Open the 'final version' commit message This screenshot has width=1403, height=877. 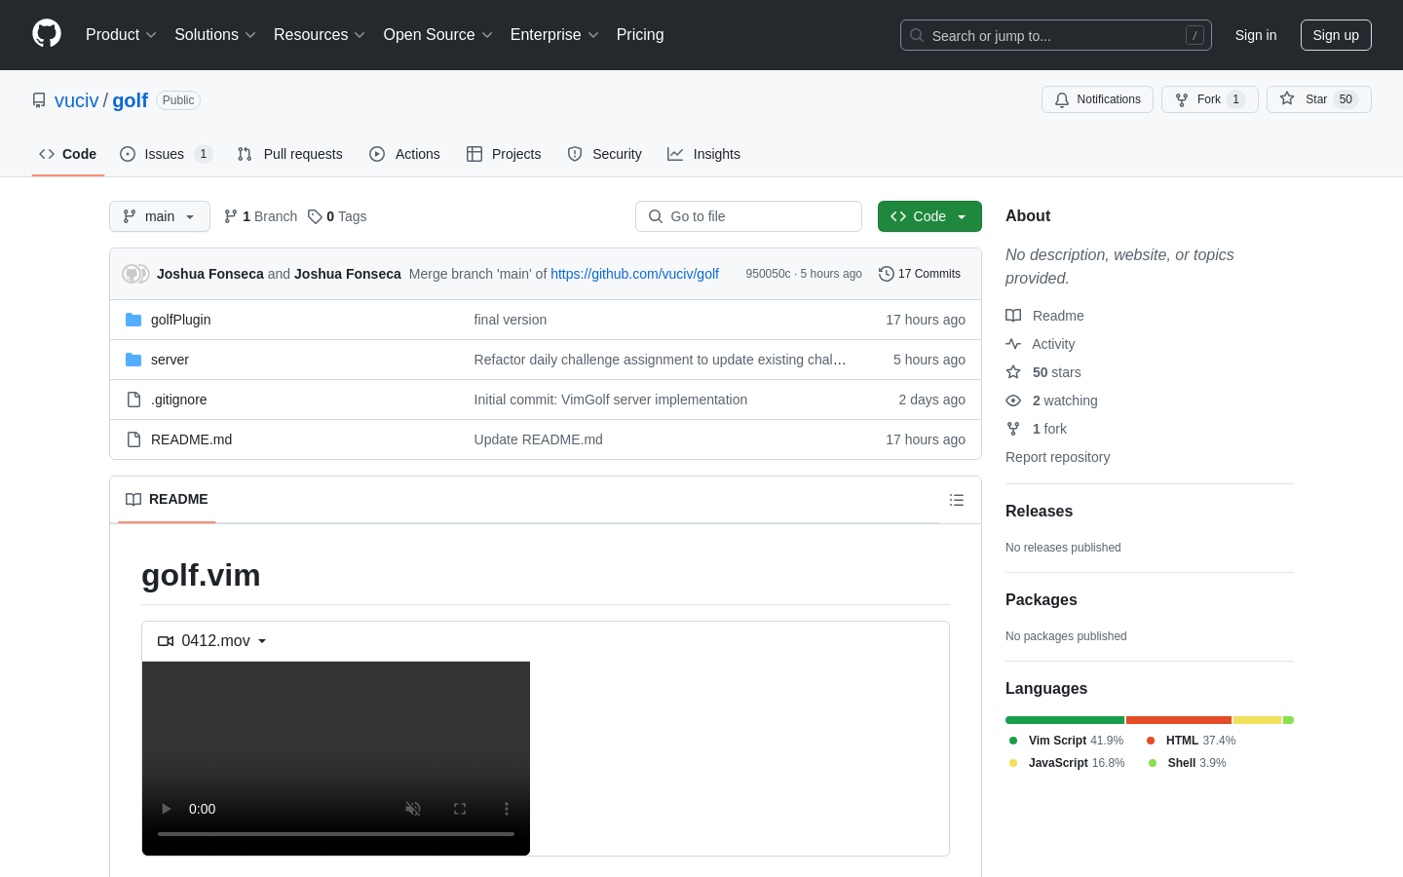pyautogui.click(x=511, y=320)
